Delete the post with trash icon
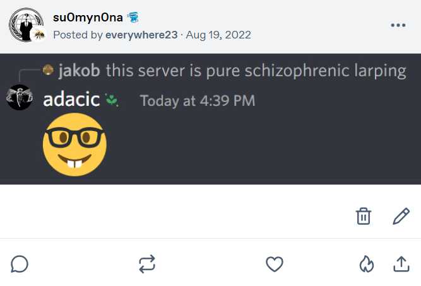 click(x=364, y=217)
